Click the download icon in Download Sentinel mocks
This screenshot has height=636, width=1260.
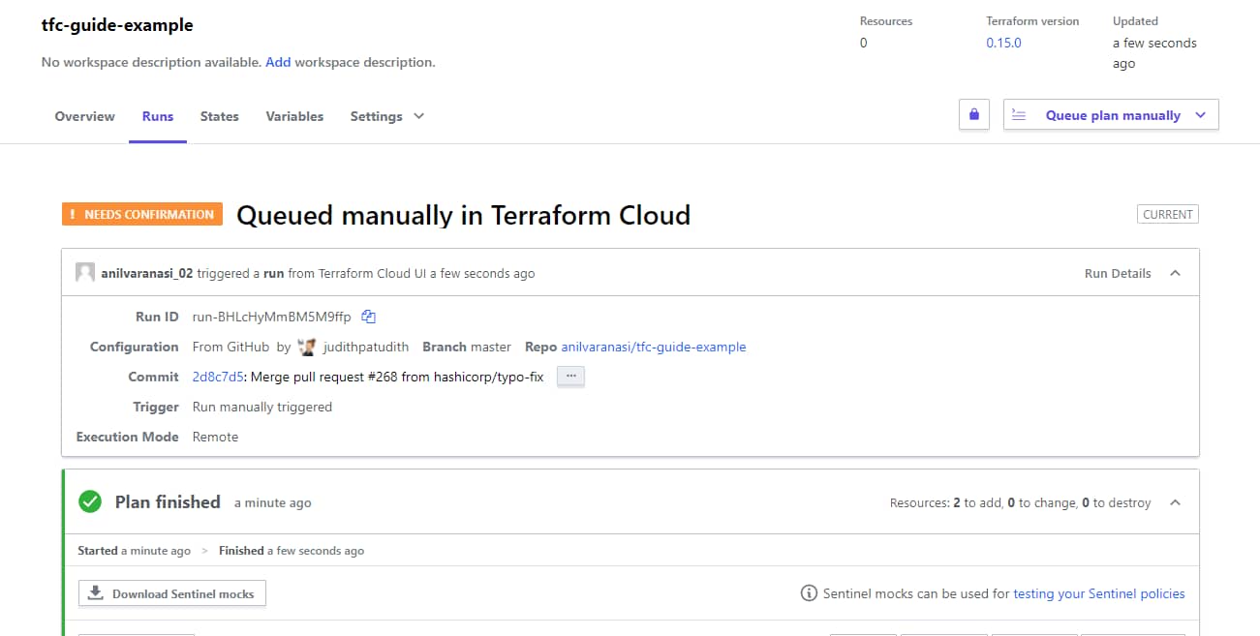click(95, 592)
